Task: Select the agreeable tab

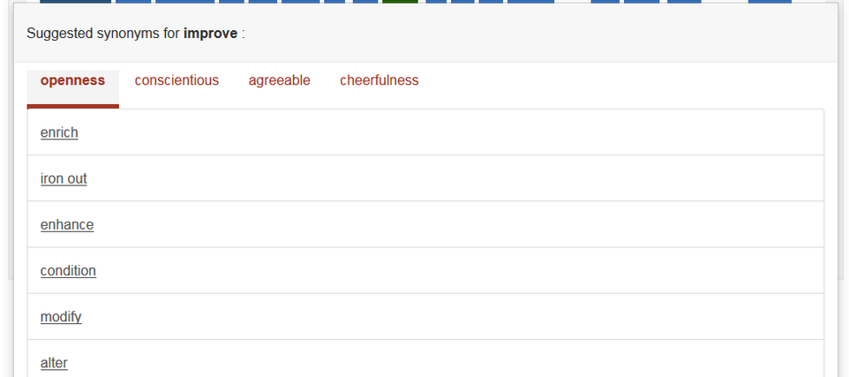Action: click(x=279, y=80)
